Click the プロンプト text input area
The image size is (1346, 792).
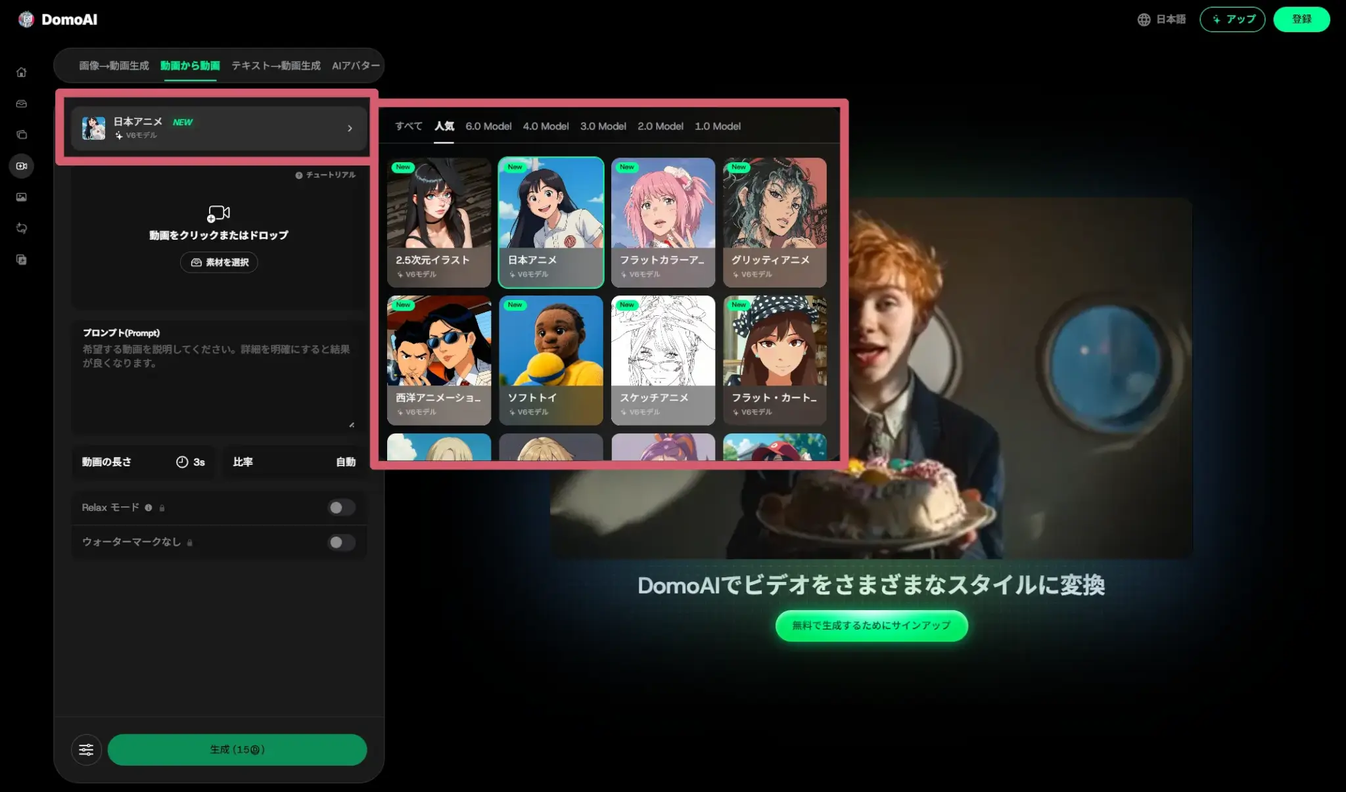(x=218, y=387)
